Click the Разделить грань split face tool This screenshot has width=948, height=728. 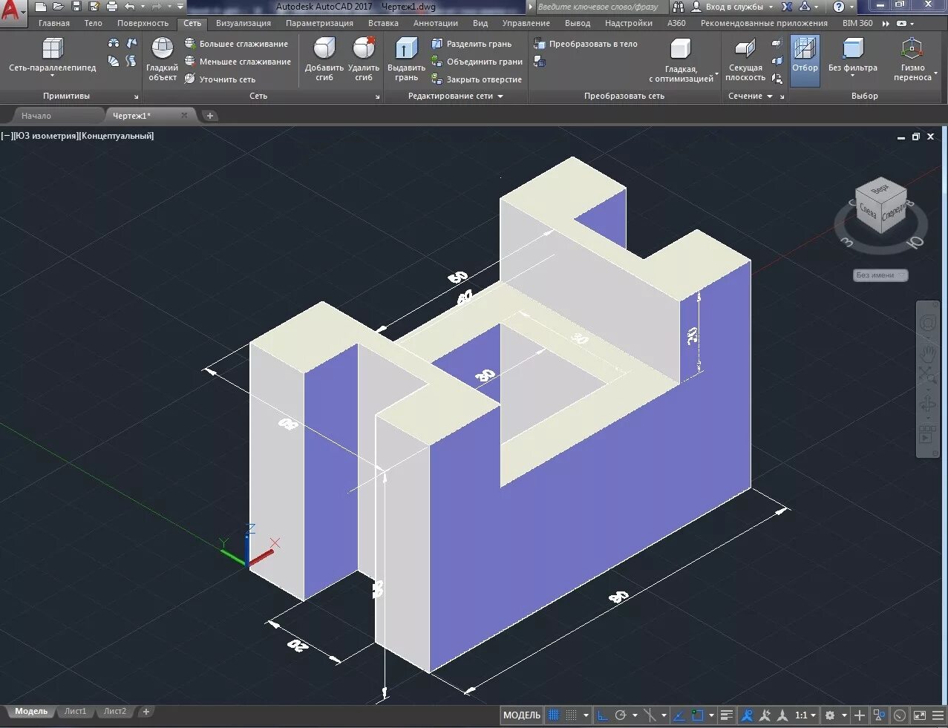[x=471, y=44]
